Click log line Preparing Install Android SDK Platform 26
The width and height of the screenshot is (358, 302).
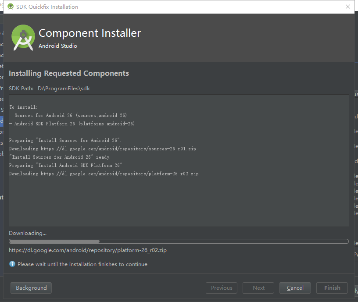(x=66, y=165)
